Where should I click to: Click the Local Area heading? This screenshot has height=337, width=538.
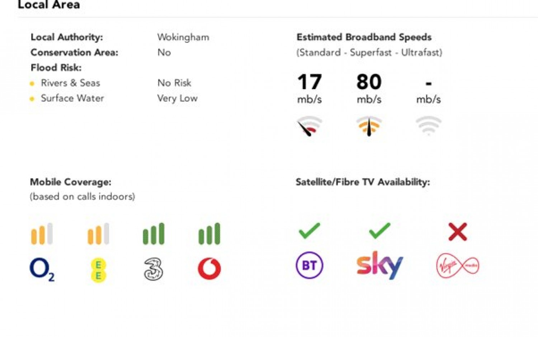[49, 5]
